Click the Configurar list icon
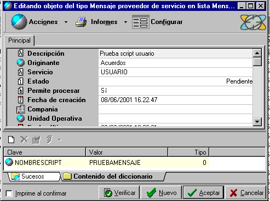The image size is (270, 201). [141, 22]
